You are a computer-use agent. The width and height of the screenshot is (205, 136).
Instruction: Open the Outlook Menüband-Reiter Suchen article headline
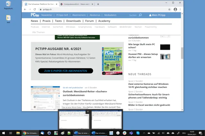click(85, 93)
